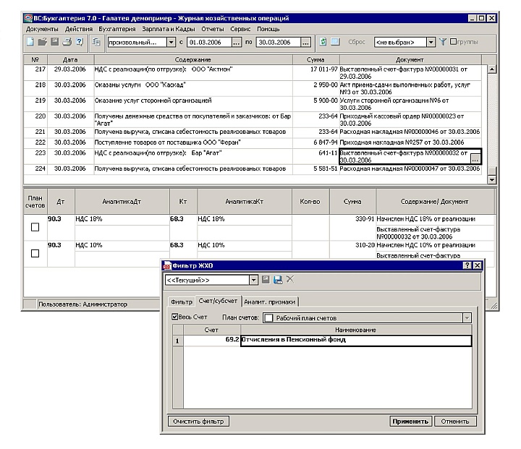This screenshot has width=521, height=449.
Task: Click the printer icon in toolbar
Action: pyautogui.click(x=67, y=43)
